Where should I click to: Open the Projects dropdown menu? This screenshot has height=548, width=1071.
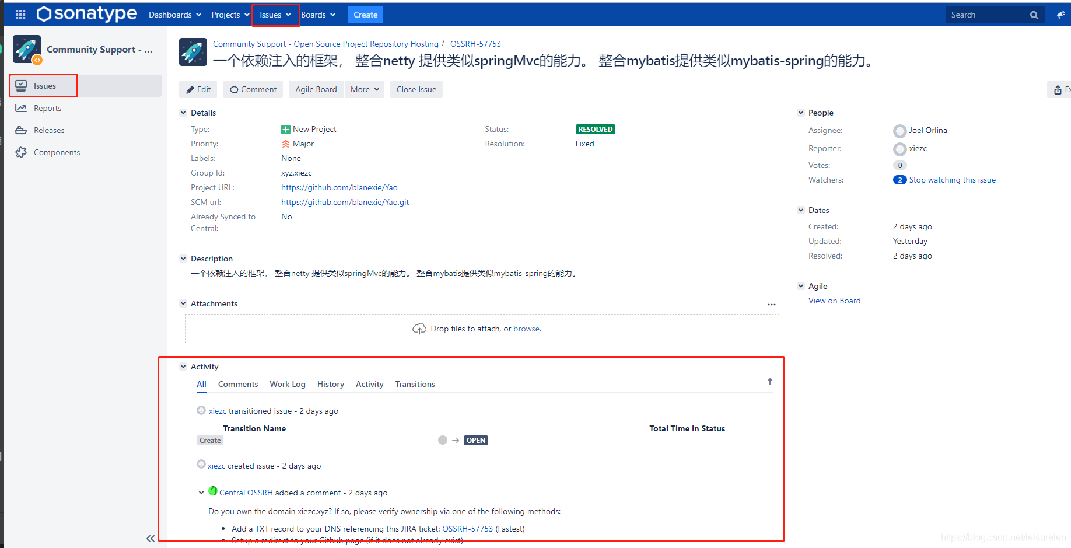point(230,15)
